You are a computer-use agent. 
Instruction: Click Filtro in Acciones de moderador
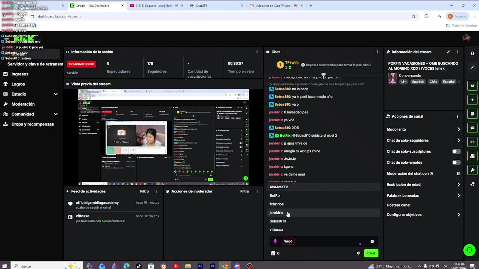tap(245, 191)
